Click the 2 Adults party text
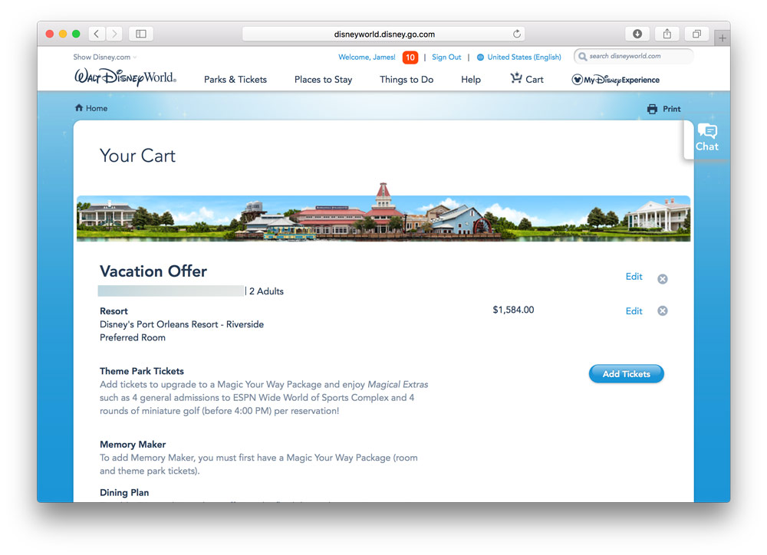Image resolution: width=767 pixels, height=555 pixels. click(266, 291)
